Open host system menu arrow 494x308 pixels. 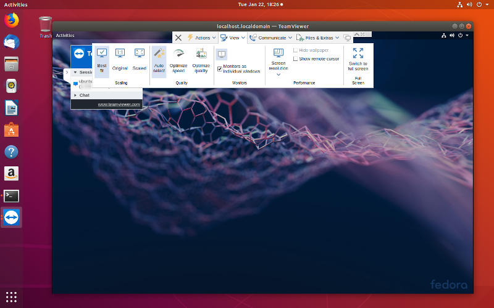(487, 5)
